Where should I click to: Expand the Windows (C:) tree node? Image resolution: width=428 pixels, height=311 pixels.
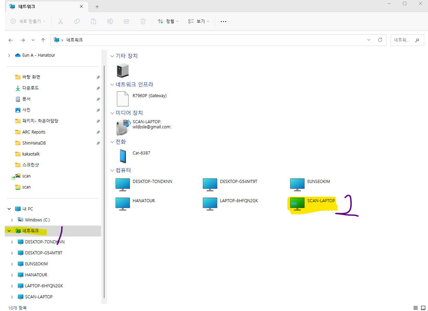coord(12,220)
